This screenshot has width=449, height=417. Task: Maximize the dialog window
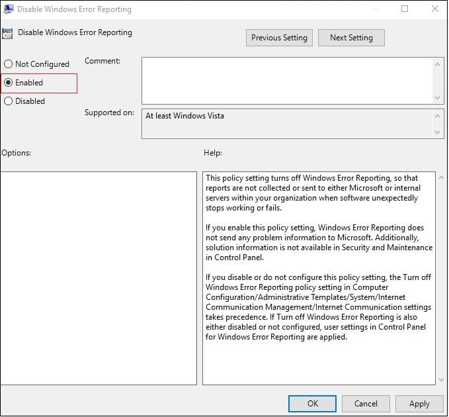(405, 9)
